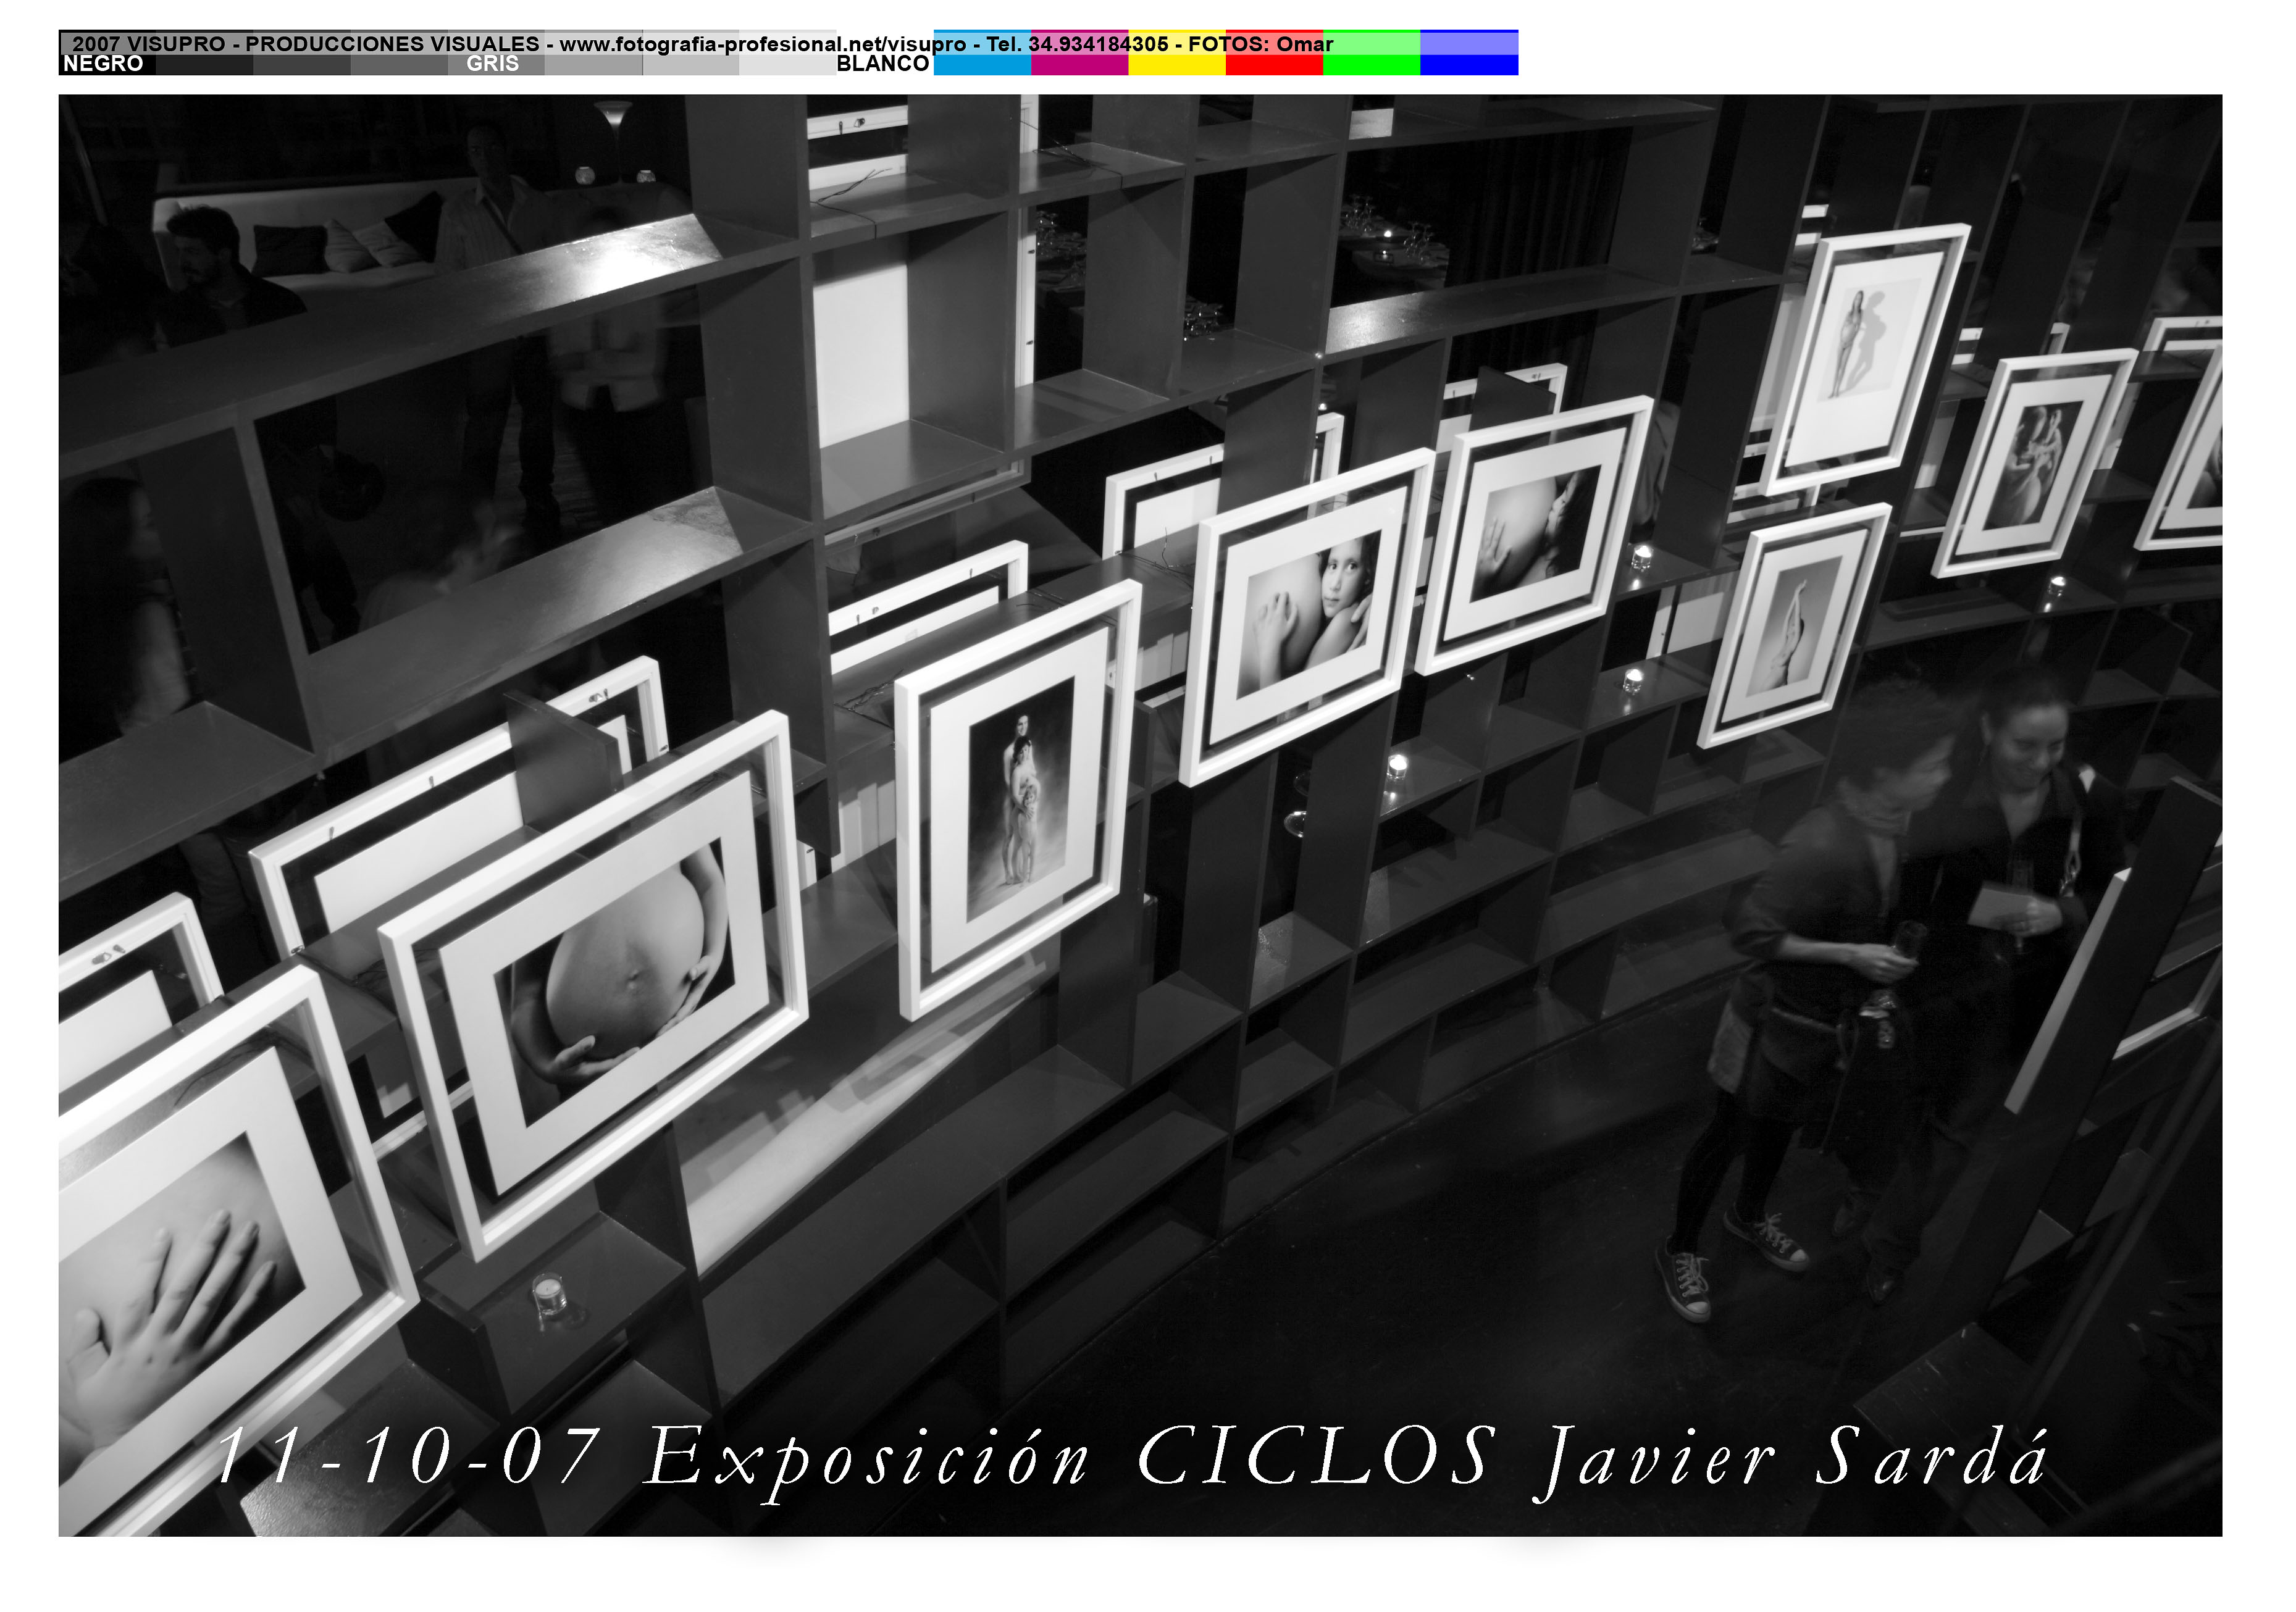Select the green color swatch
The width and height of the screenshot is (2296, 1612).
(x=1371, y=64)
